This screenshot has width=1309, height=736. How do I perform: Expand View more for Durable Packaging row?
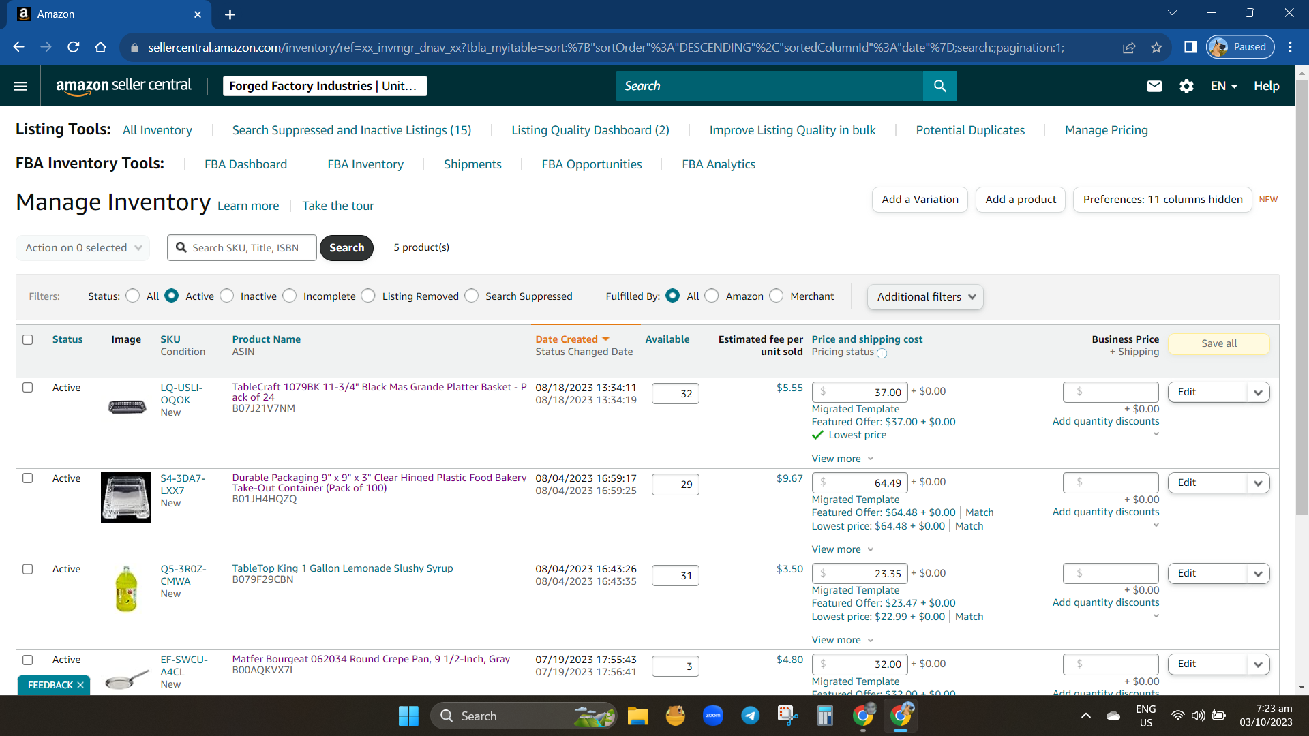point(843,549)
